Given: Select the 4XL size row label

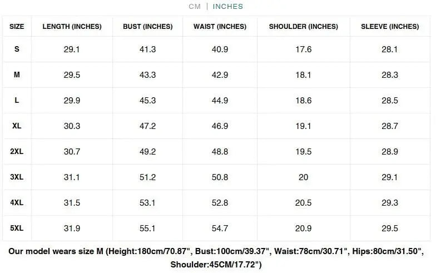Looking at the screenshot, I should (x=17, y=203).
